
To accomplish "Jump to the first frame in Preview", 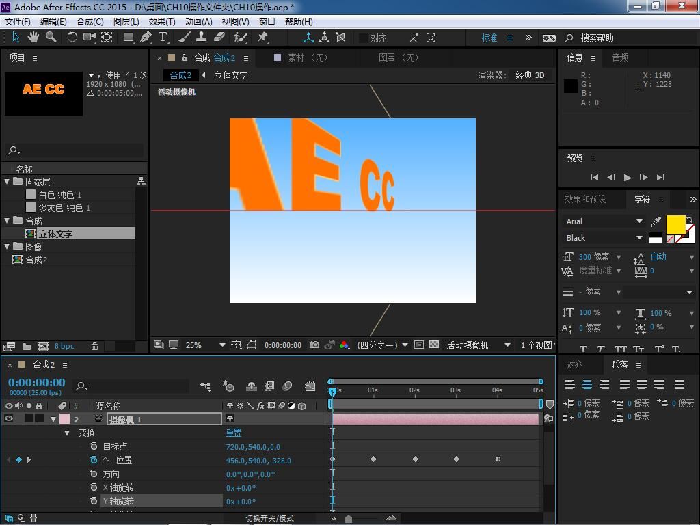I will tap(594, 177).
